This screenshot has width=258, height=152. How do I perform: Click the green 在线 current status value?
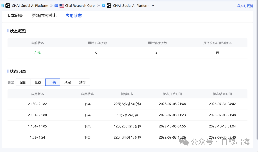(37, 53)
